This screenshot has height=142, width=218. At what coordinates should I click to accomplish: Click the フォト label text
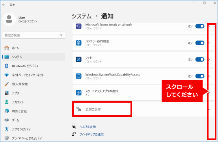tap(89, 58)
